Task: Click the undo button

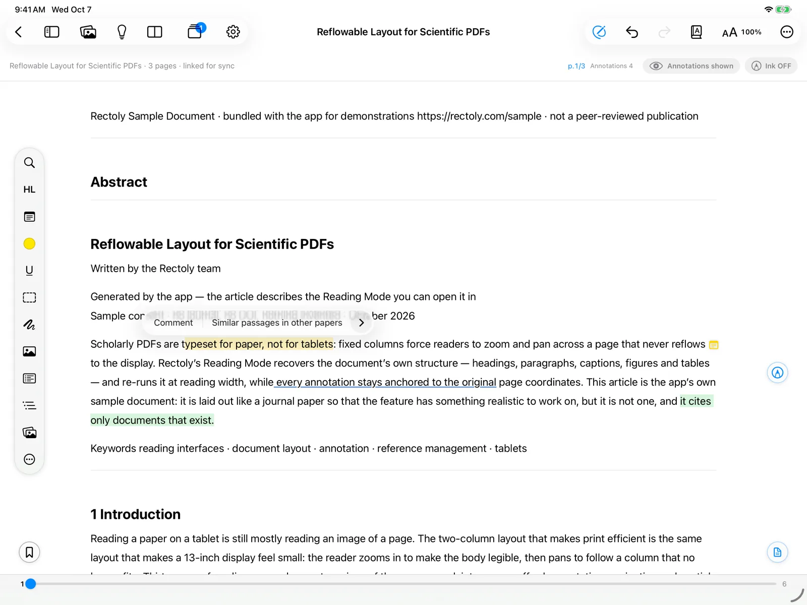Action: (631, 32)
